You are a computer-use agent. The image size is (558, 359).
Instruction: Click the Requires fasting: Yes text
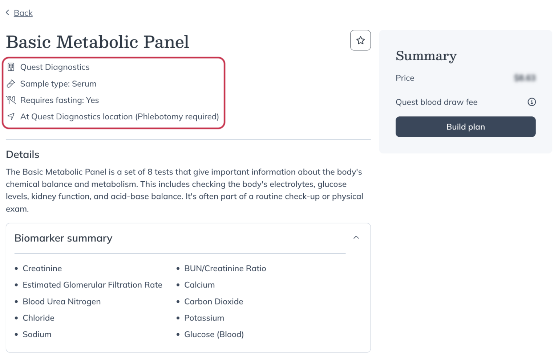pos(60,100)
